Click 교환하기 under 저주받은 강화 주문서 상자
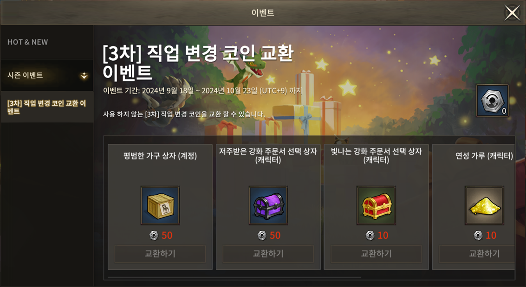This screenshot has width=526, height=287. (268, 254)
